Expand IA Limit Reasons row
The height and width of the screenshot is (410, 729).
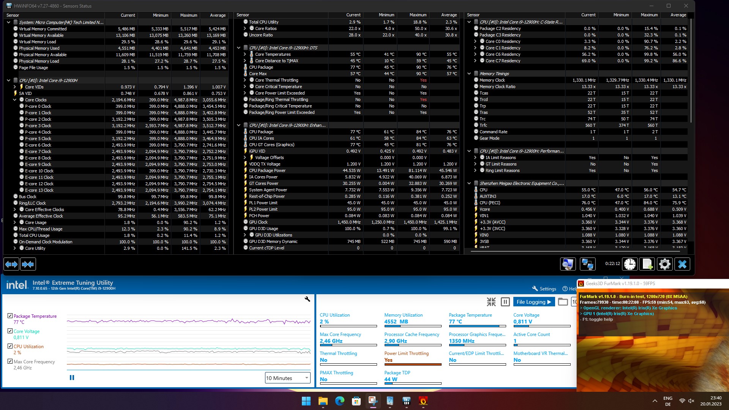[x=475, y=158]
